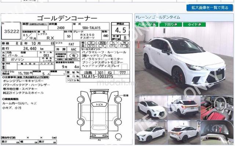Select the rear view thumbnail with lit taillights
The image size is (235, 146).
tap(184, 108)
